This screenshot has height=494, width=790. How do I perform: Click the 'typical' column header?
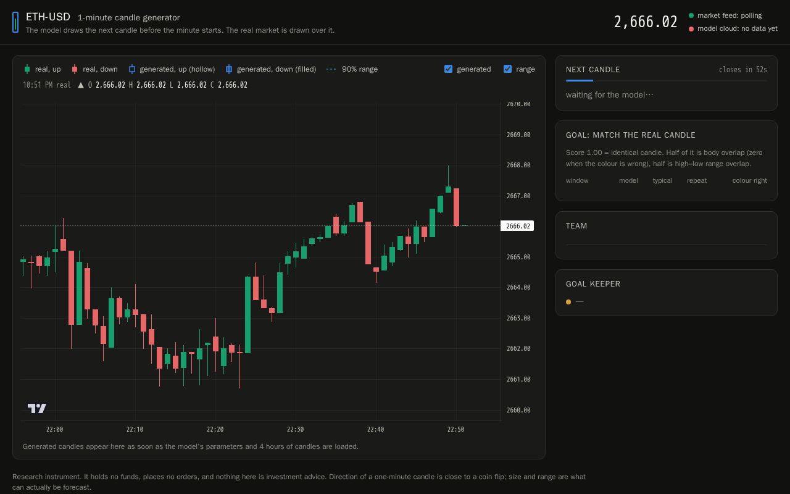[662, 180]
